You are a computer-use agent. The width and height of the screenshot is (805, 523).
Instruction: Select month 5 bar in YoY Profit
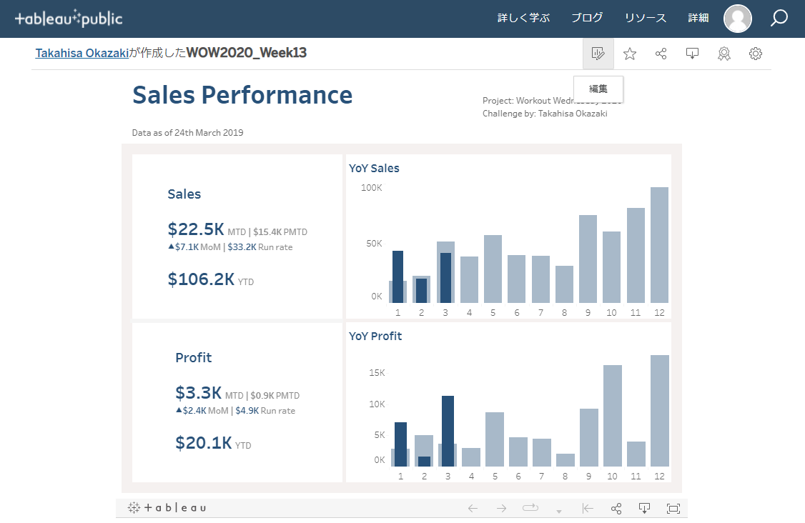[x=495, y=439]
